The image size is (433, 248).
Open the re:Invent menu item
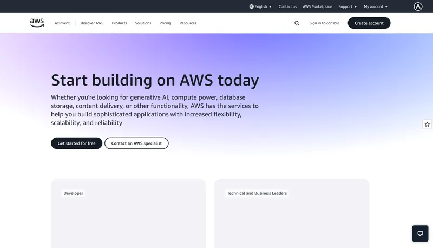(x=62, y=23)
